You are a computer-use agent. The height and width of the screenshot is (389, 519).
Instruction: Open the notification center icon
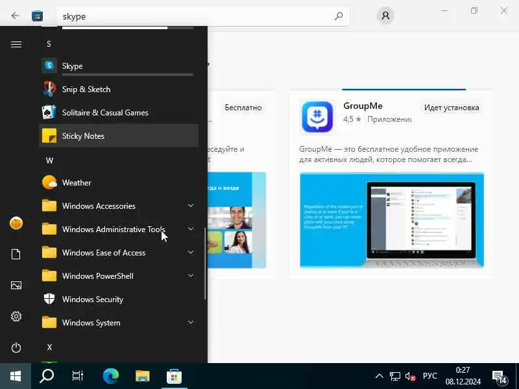(x=500, y=377)
